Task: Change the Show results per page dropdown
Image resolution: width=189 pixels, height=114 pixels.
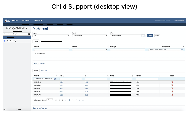Action: coord(50,100)
